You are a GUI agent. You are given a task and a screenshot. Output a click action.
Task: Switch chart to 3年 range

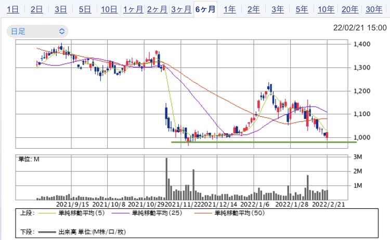coord(278,9)
